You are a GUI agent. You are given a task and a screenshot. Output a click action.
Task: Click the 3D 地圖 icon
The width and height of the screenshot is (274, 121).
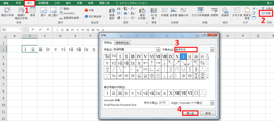[154, 12]
